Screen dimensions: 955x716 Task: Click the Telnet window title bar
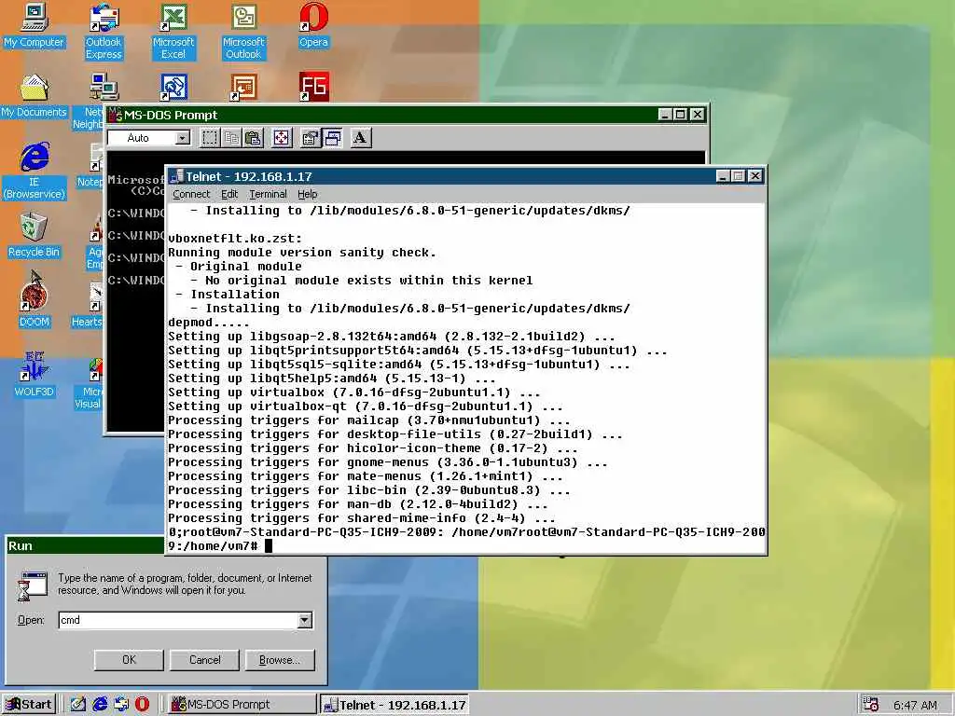pos(441,176)
